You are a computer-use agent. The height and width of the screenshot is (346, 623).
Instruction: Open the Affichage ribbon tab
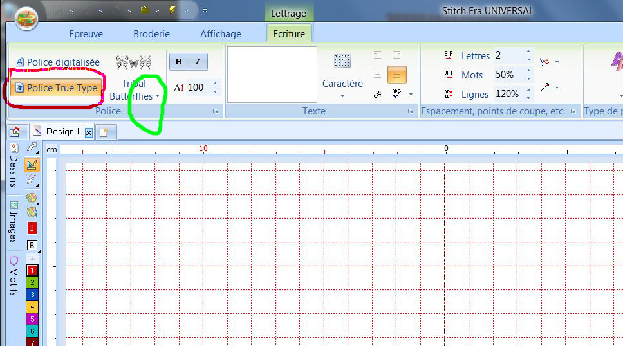(x=221, y=34)
